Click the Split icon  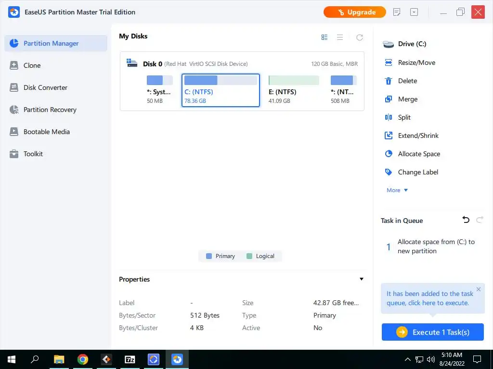coord(389,117)
